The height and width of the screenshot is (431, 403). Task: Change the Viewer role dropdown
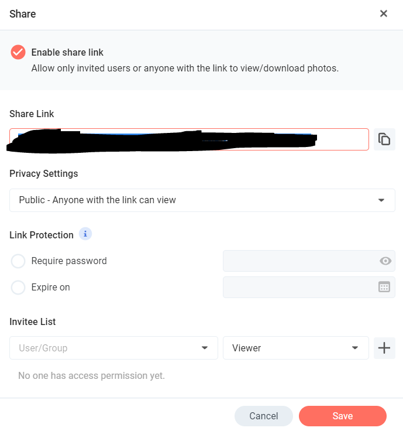pyautogui.click(x=295, y=348)
